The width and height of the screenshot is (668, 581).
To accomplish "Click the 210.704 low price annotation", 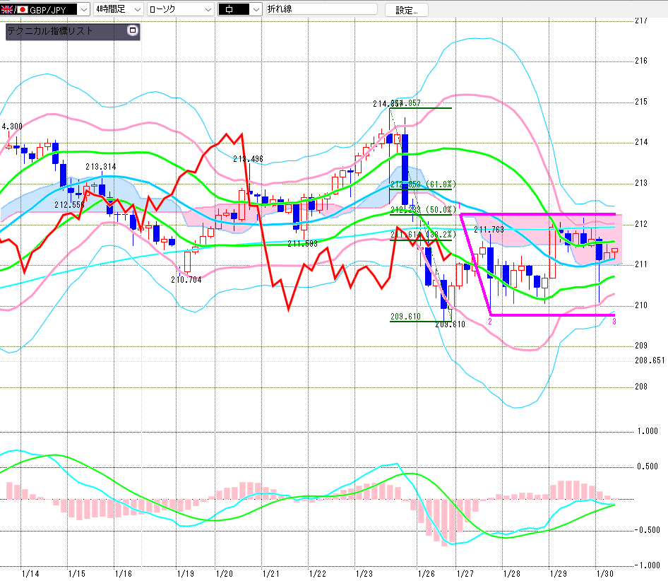I will click(x=185, y=280).
